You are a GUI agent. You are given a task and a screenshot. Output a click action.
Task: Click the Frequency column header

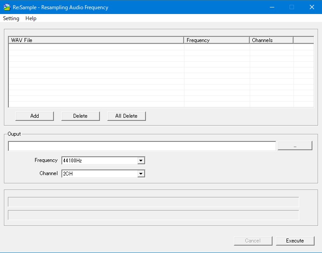click(217, 40)
